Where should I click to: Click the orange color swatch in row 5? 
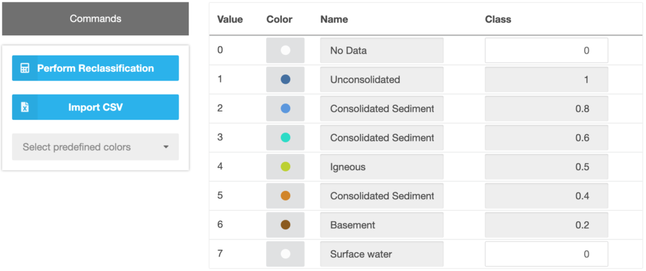pyautogui.click(x=285, y=196)
